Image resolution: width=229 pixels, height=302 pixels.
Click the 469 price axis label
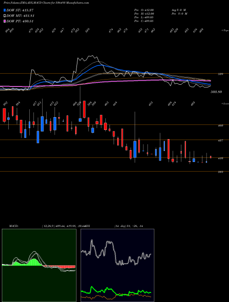click(x=220, y=125)
